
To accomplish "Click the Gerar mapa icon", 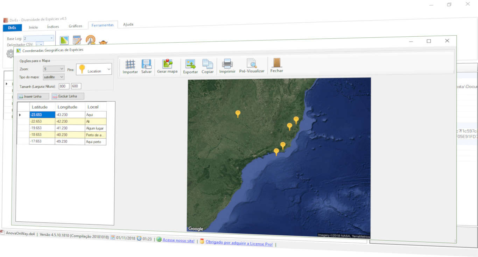I will click(167, 64).
